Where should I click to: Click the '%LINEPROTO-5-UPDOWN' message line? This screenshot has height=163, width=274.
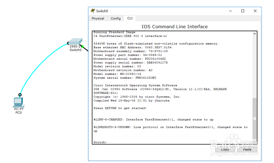tap(170, 129)
